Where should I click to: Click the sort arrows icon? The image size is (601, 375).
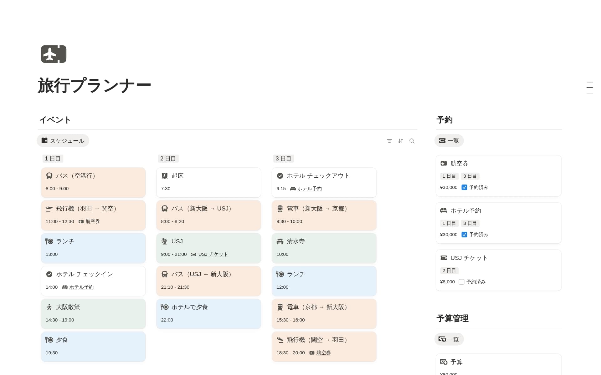[401, 141]
